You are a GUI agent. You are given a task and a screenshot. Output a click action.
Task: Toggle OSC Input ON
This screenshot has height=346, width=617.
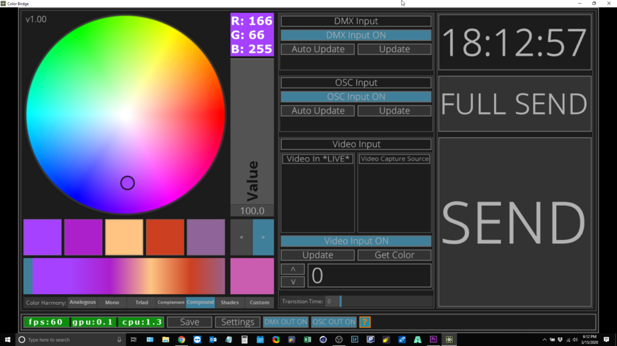coord(356,97)
